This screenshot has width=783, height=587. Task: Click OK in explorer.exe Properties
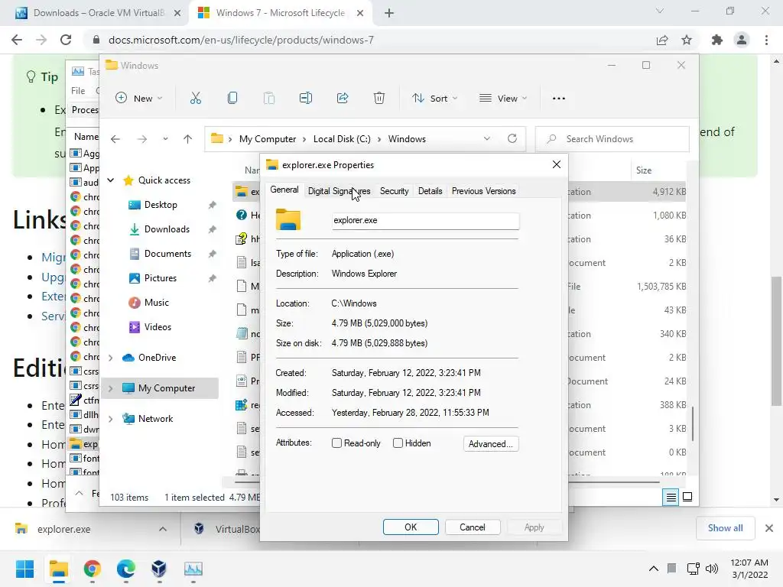(411, 527)
